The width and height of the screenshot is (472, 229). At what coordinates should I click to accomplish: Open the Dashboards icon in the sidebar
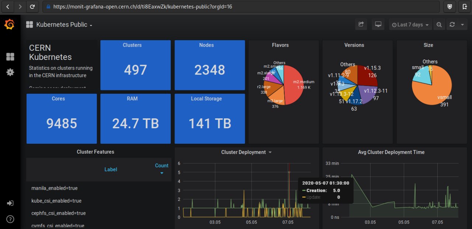[x=10, y=57]
